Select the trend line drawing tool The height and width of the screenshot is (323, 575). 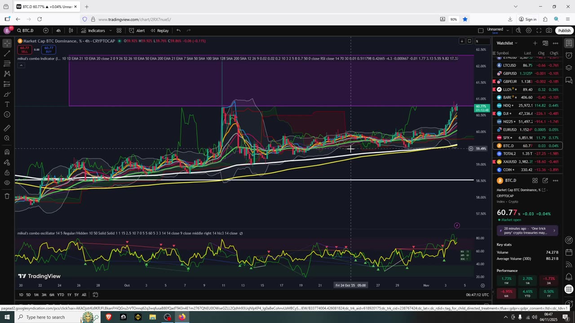tap(7, 53)
